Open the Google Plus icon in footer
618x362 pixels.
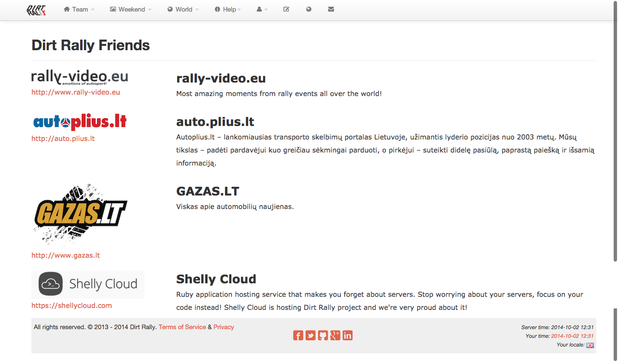coord(335,335)
